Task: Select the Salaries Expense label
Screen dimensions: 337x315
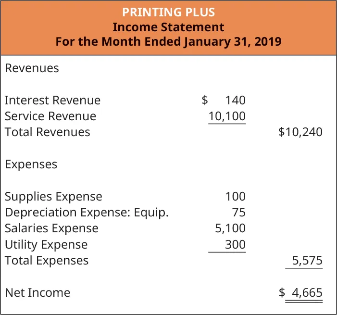Action: 51,228
